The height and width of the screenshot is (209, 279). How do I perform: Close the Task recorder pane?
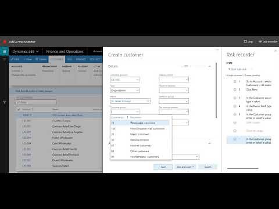(x=276, y=51)
